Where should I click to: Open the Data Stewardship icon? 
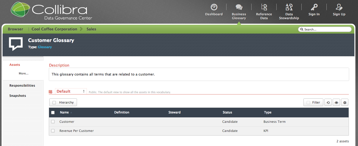click(x=289, y=7)
